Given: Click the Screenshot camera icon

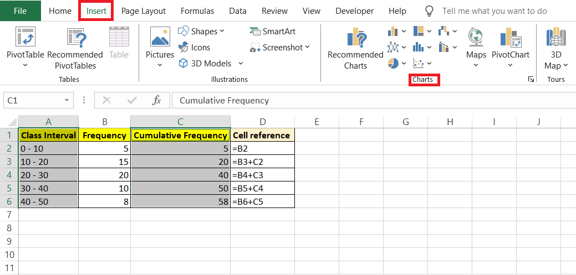Looking at the screenshot, I should (x=254, y=48).
